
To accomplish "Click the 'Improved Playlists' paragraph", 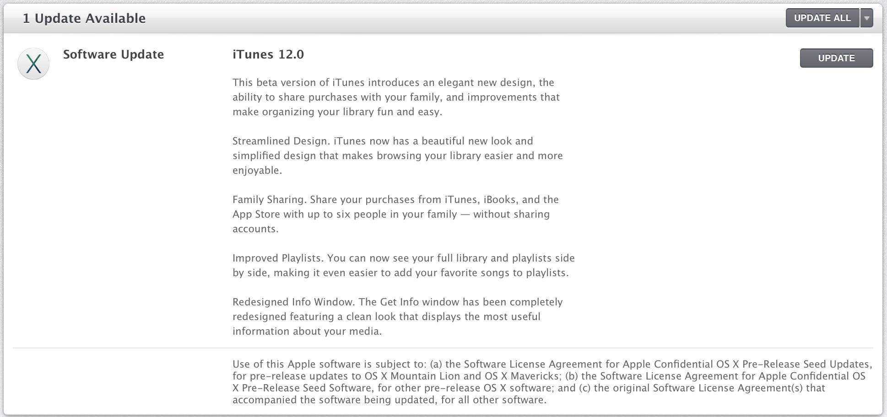I will point(404,265).
